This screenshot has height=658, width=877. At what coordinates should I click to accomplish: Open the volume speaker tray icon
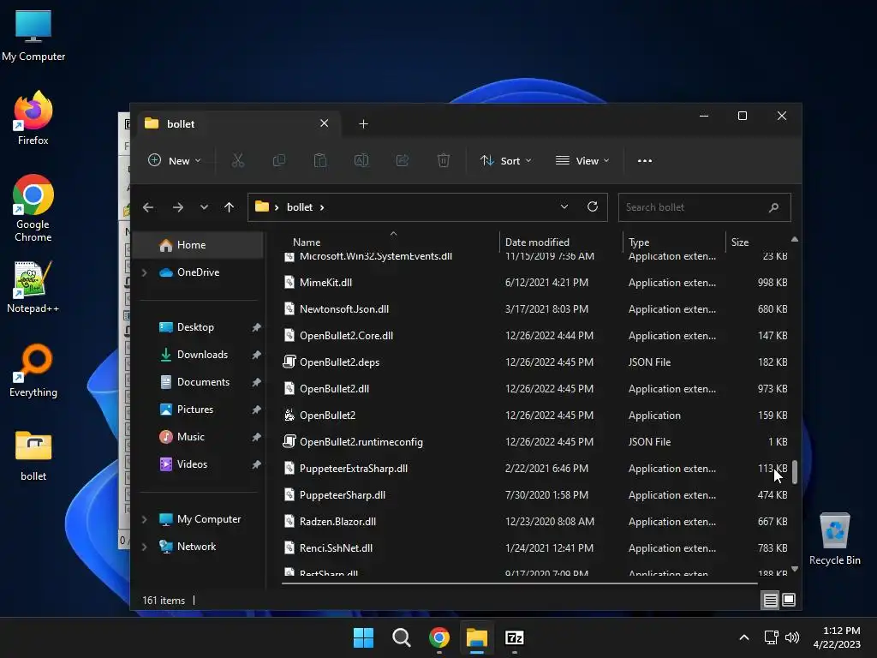click(792, 637)
